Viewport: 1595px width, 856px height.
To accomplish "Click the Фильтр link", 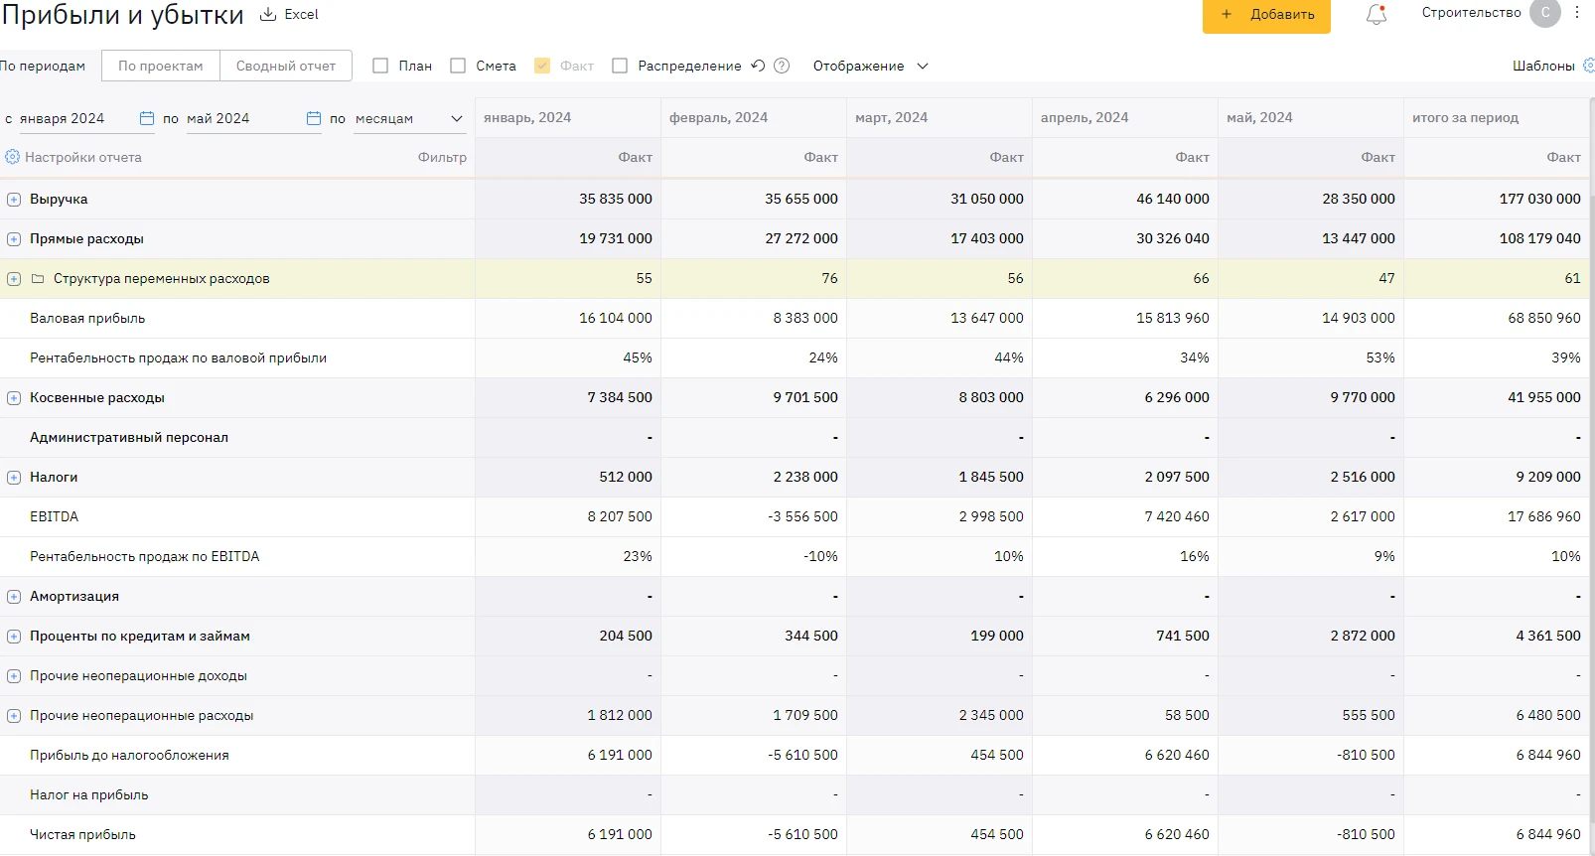I will click(x=442, y=157).
